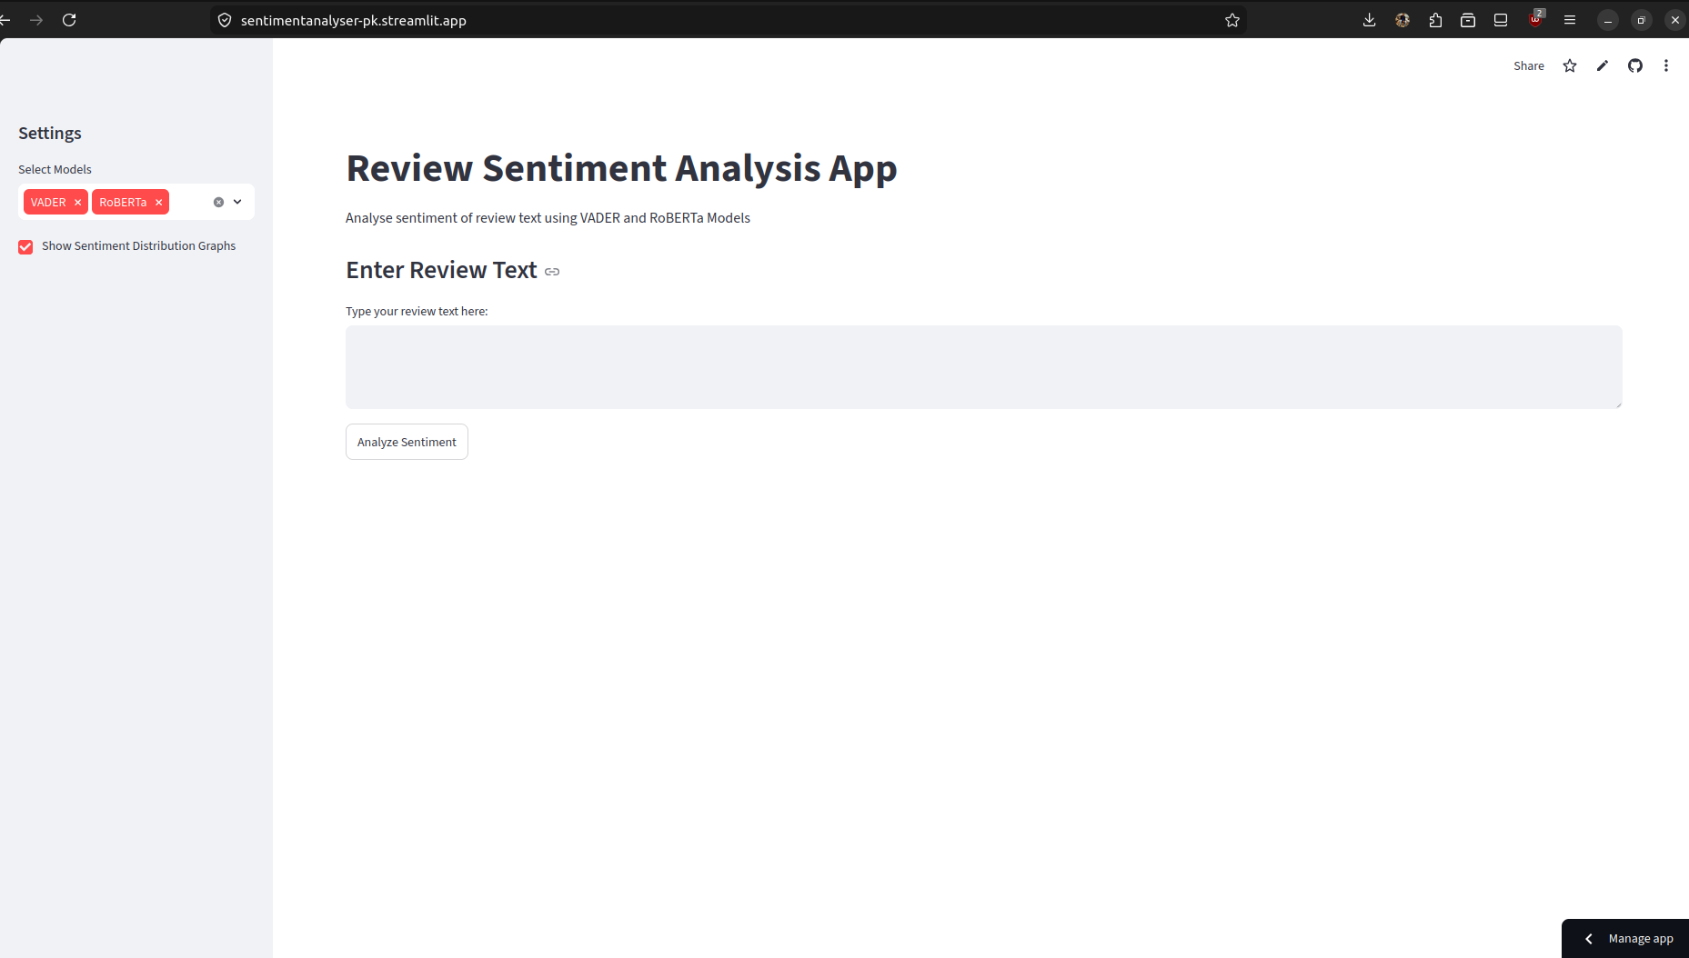Viewport: 1689px width, 958px height.
Task: Open the container box icon in toolbar
Action: coord(1468,20)
